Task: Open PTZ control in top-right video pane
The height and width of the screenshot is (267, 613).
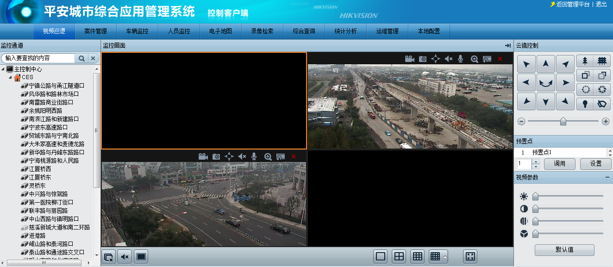Action: coord(436,59)
